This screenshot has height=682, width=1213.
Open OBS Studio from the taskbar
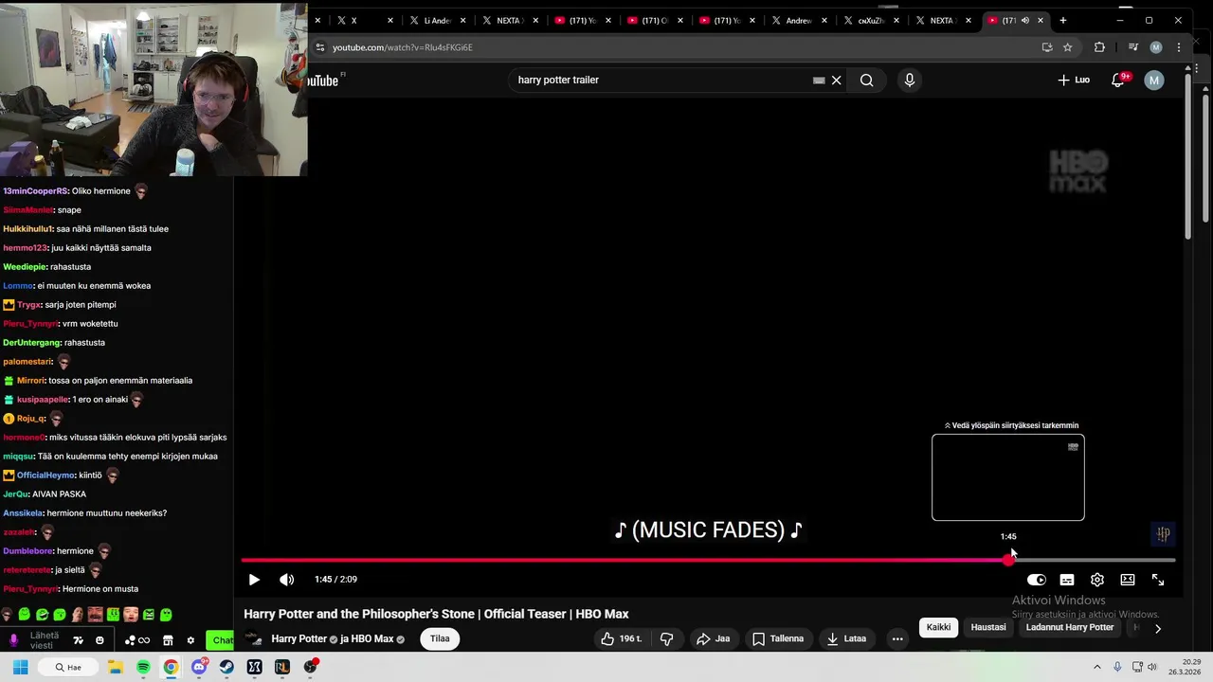coord(310,667)
